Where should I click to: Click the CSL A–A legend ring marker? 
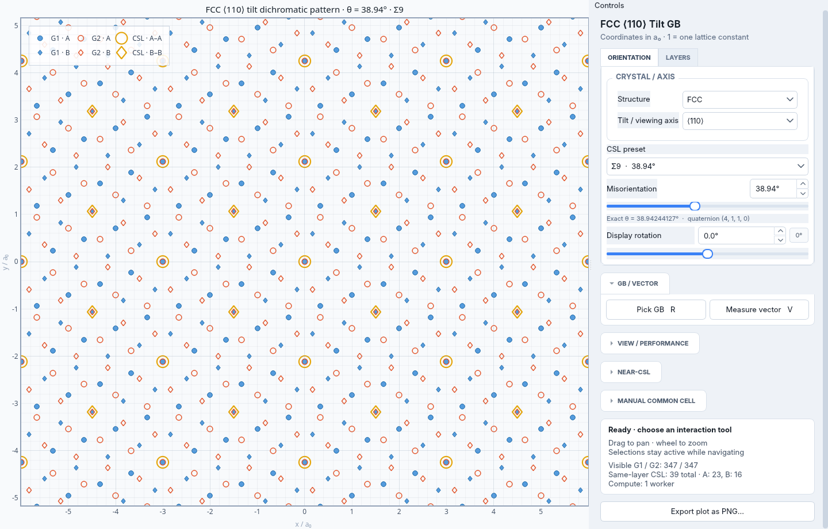121,39
